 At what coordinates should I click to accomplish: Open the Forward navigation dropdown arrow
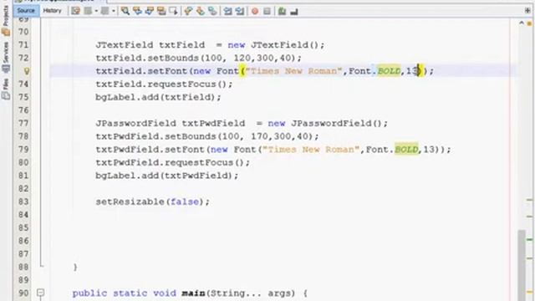pyautogui.click(x=114, y=11)
